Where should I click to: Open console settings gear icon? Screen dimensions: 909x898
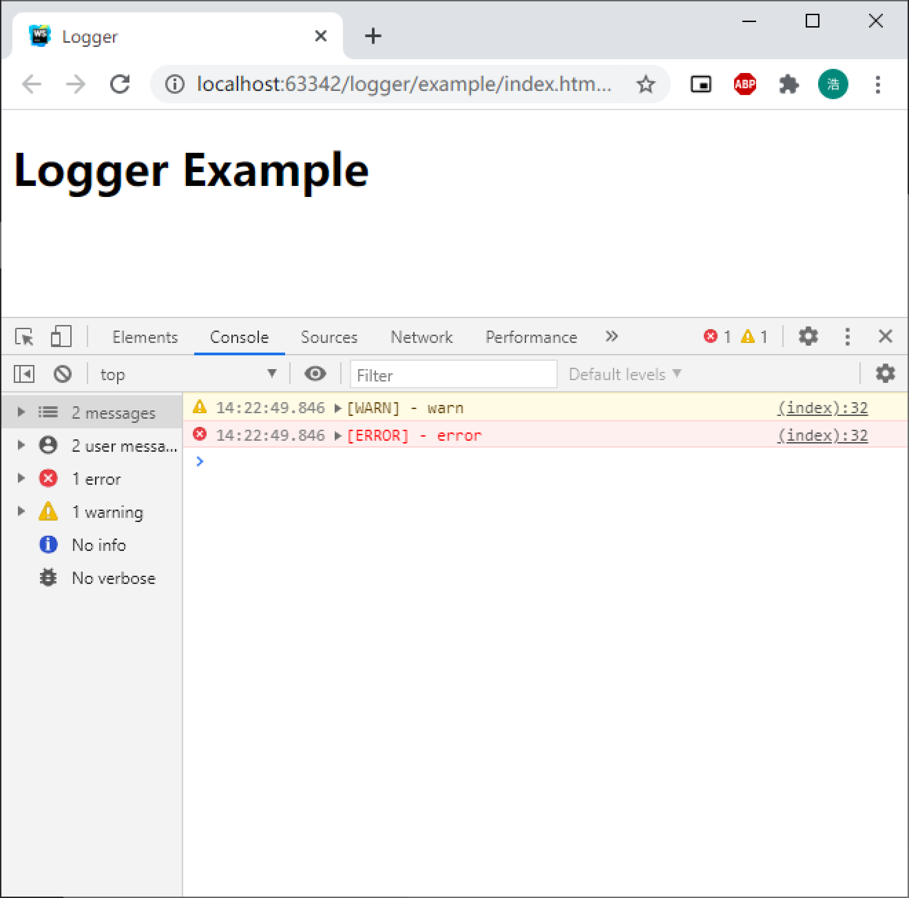(x=885, y=374)
